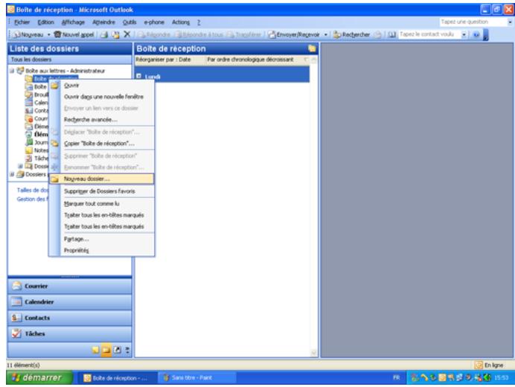Click the printer icon in the toolbar
Screen dimensions: 515x387
click(x=104, y=34)
